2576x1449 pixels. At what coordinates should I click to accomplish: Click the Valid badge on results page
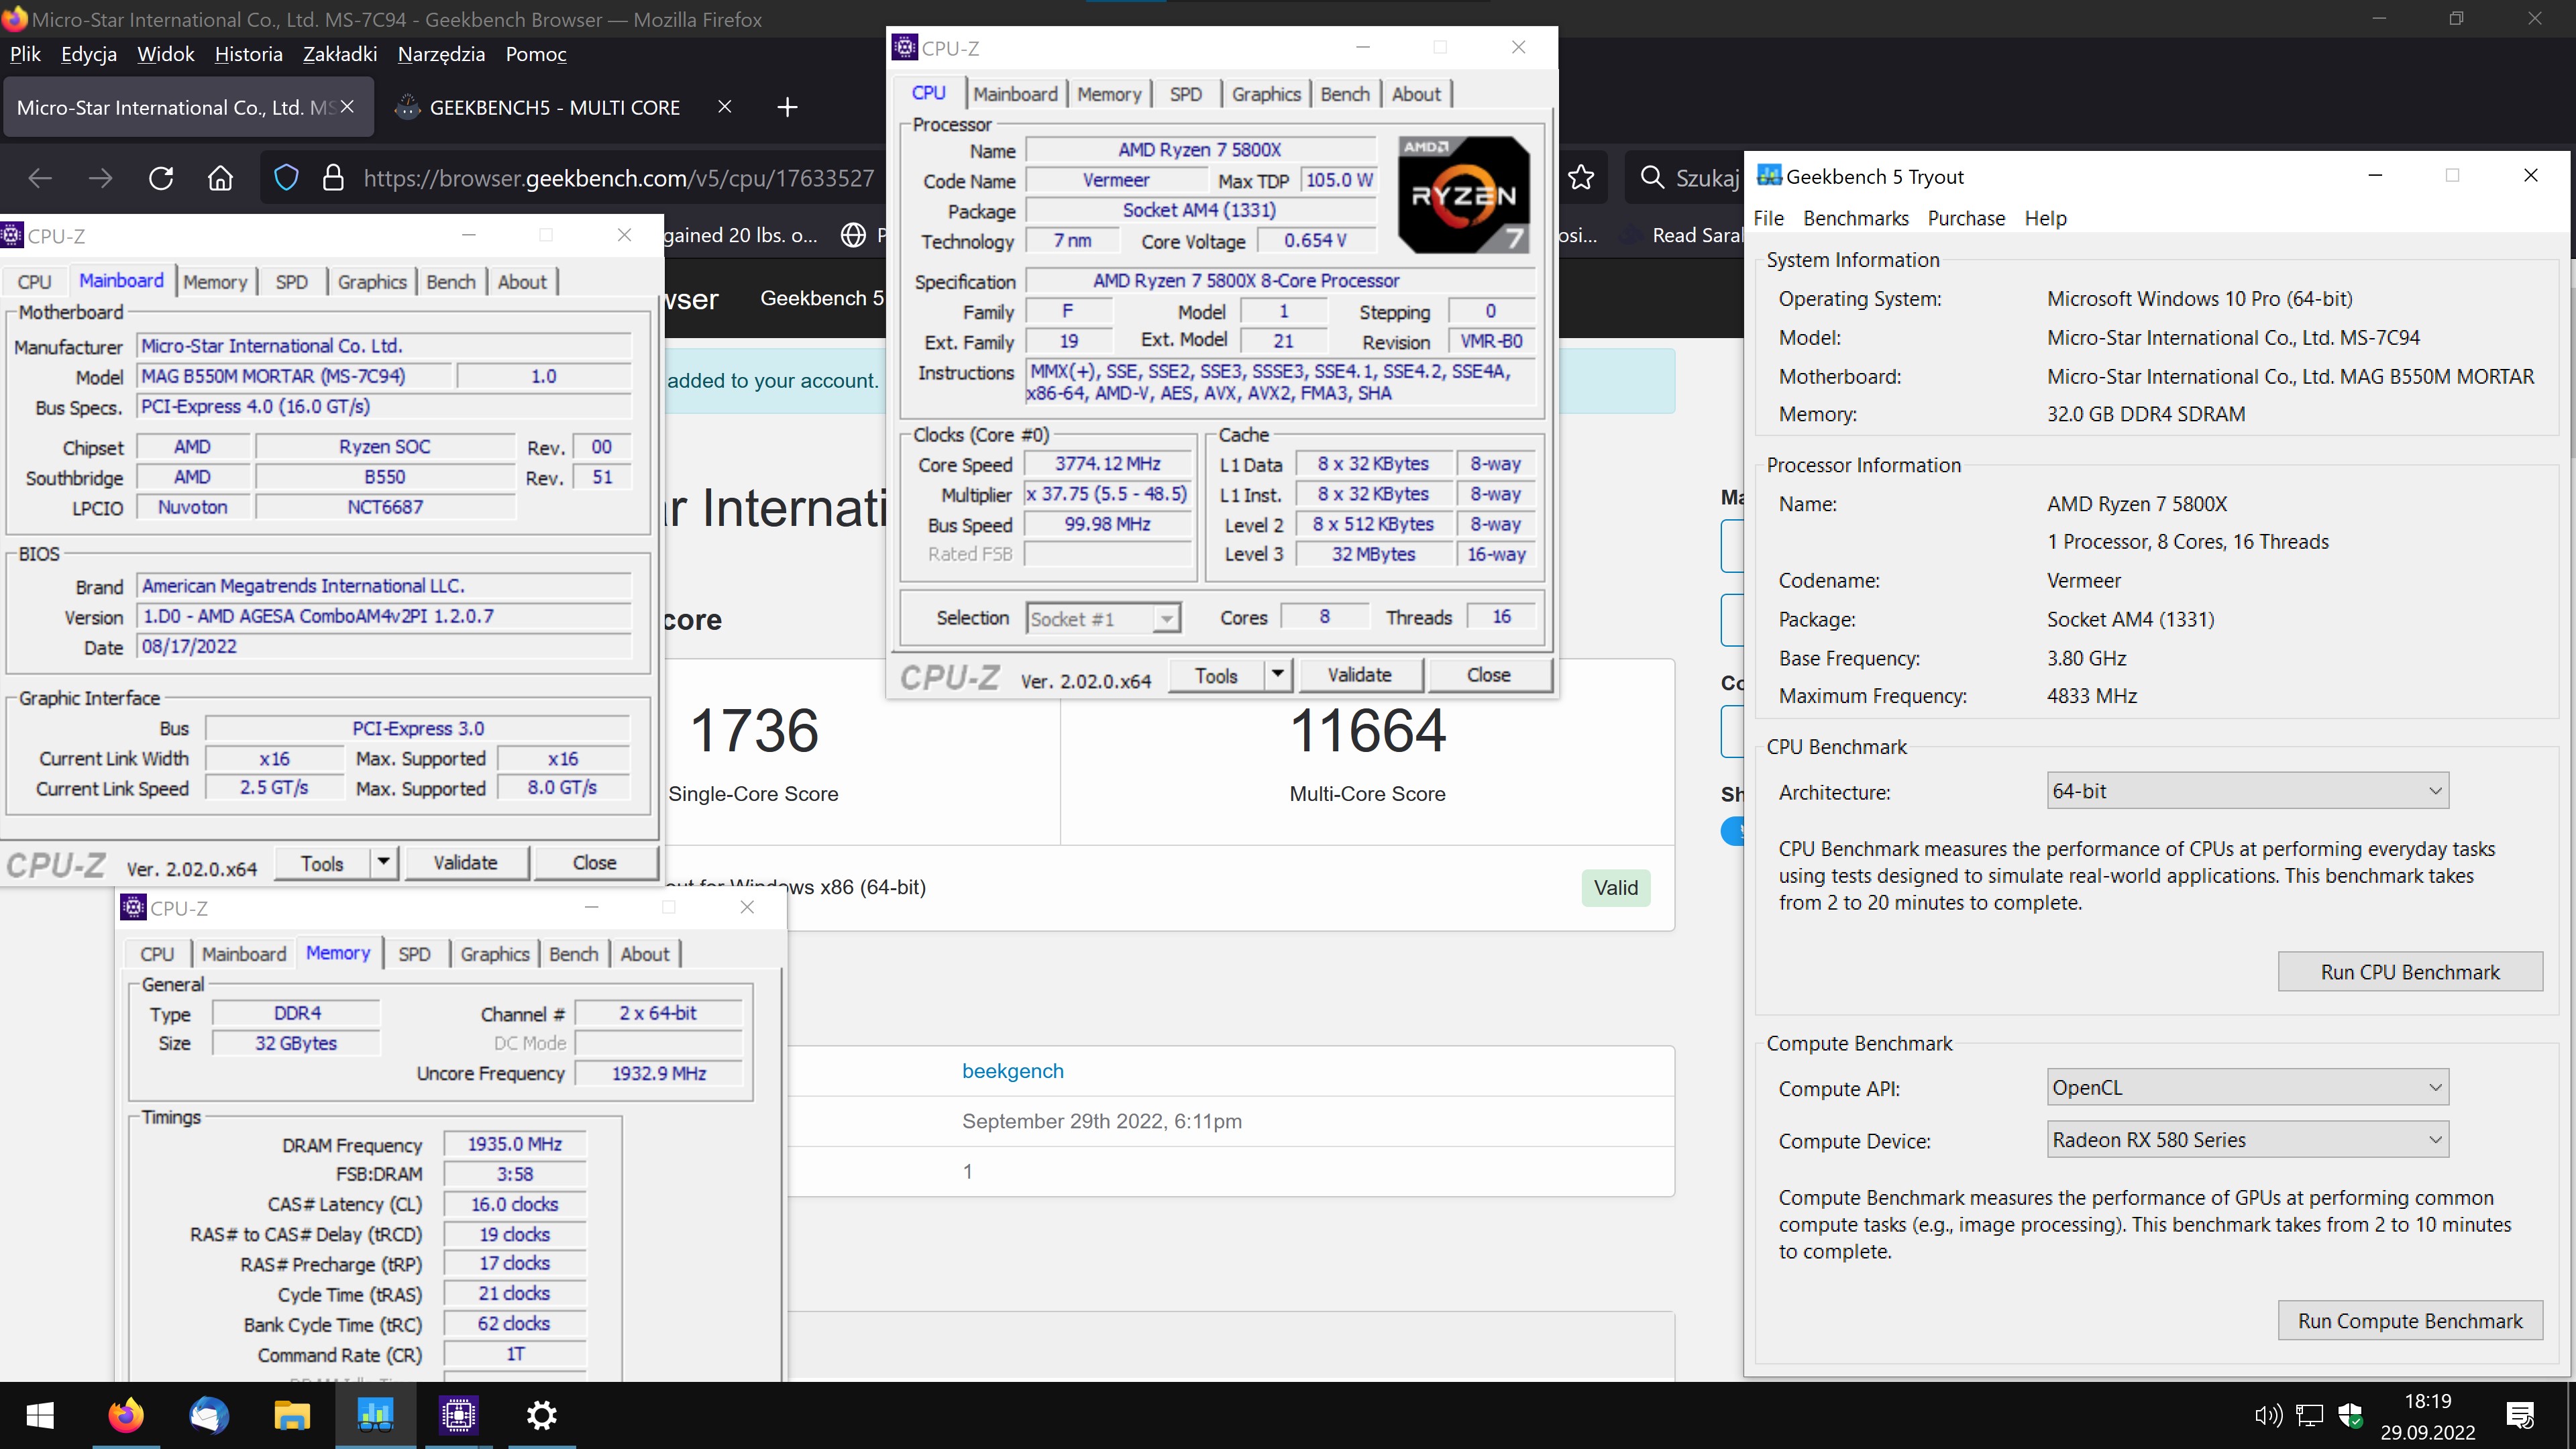pyautogui.click(x=1615, y=888)
